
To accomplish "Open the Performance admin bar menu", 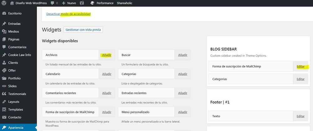I will [x=105, y=3].
